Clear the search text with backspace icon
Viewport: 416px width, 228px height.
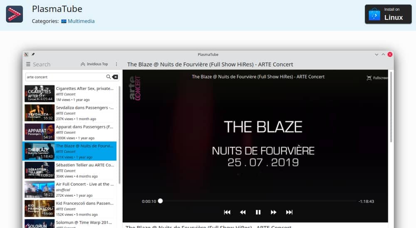115,77
